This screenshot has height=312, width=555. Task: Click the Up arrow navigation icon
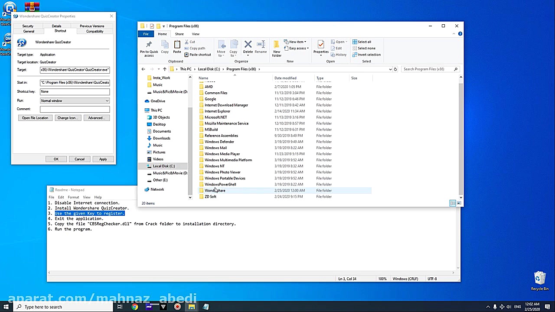tap(165, 69)
